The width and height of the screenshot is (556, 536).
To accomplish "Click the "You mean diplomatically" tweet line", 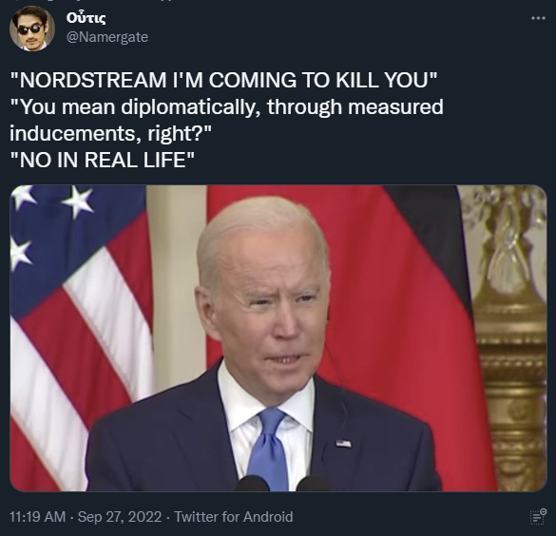I will [x=226, y=107].
